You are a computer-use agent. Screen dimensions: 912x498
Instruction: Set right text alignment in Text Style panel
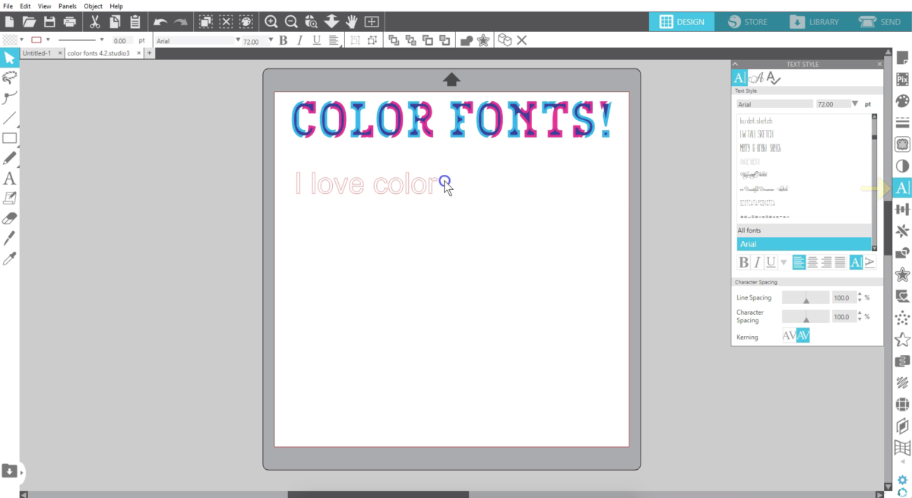pyautogui.click(x=826, y=262)
